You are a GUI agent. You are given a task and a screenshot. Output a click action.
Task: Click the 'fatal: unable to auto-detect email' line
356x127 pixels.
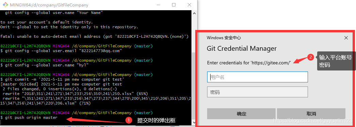(94, 36)
